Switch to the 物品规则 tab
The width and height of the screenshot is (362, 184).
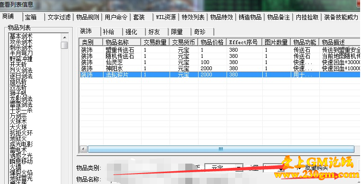87,17
